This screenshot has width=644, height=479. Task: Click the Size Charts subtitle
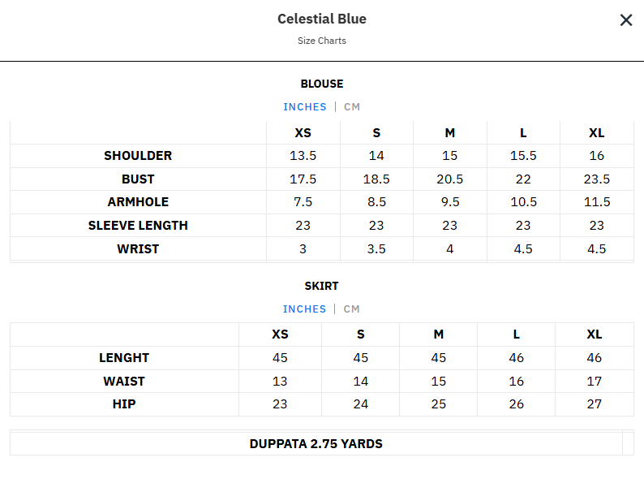pyautogui.click(x=322, y=41)
